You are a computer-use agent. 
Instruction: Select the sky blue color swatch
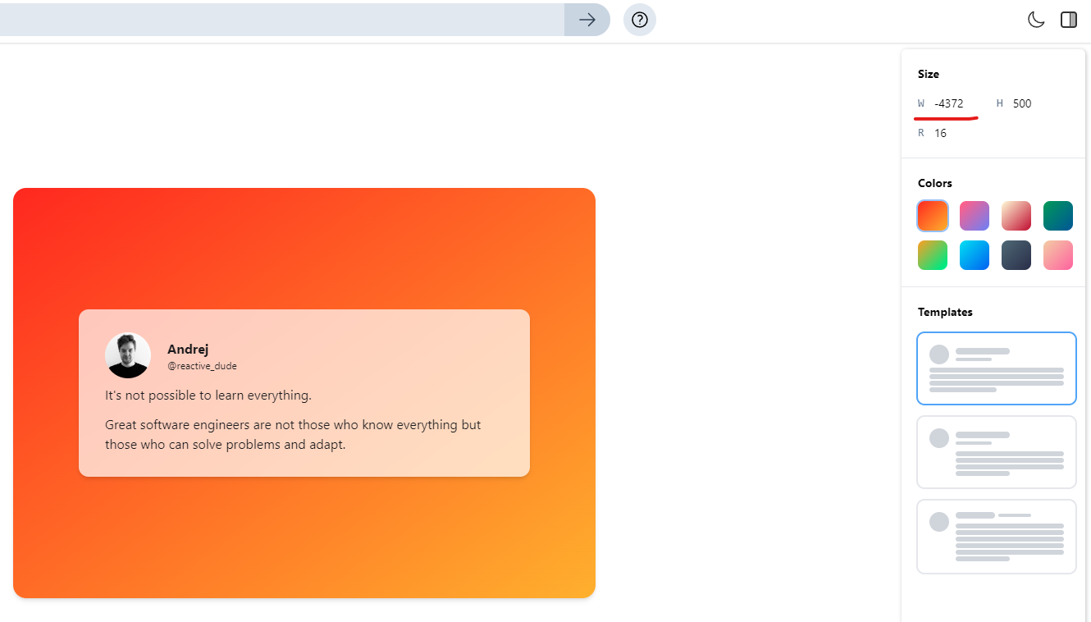975,254
